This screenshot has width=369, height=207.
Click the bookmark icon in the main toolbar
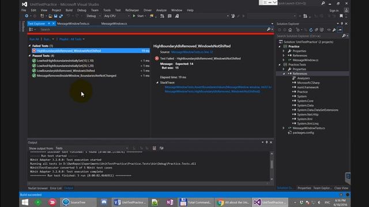point(341,16)
